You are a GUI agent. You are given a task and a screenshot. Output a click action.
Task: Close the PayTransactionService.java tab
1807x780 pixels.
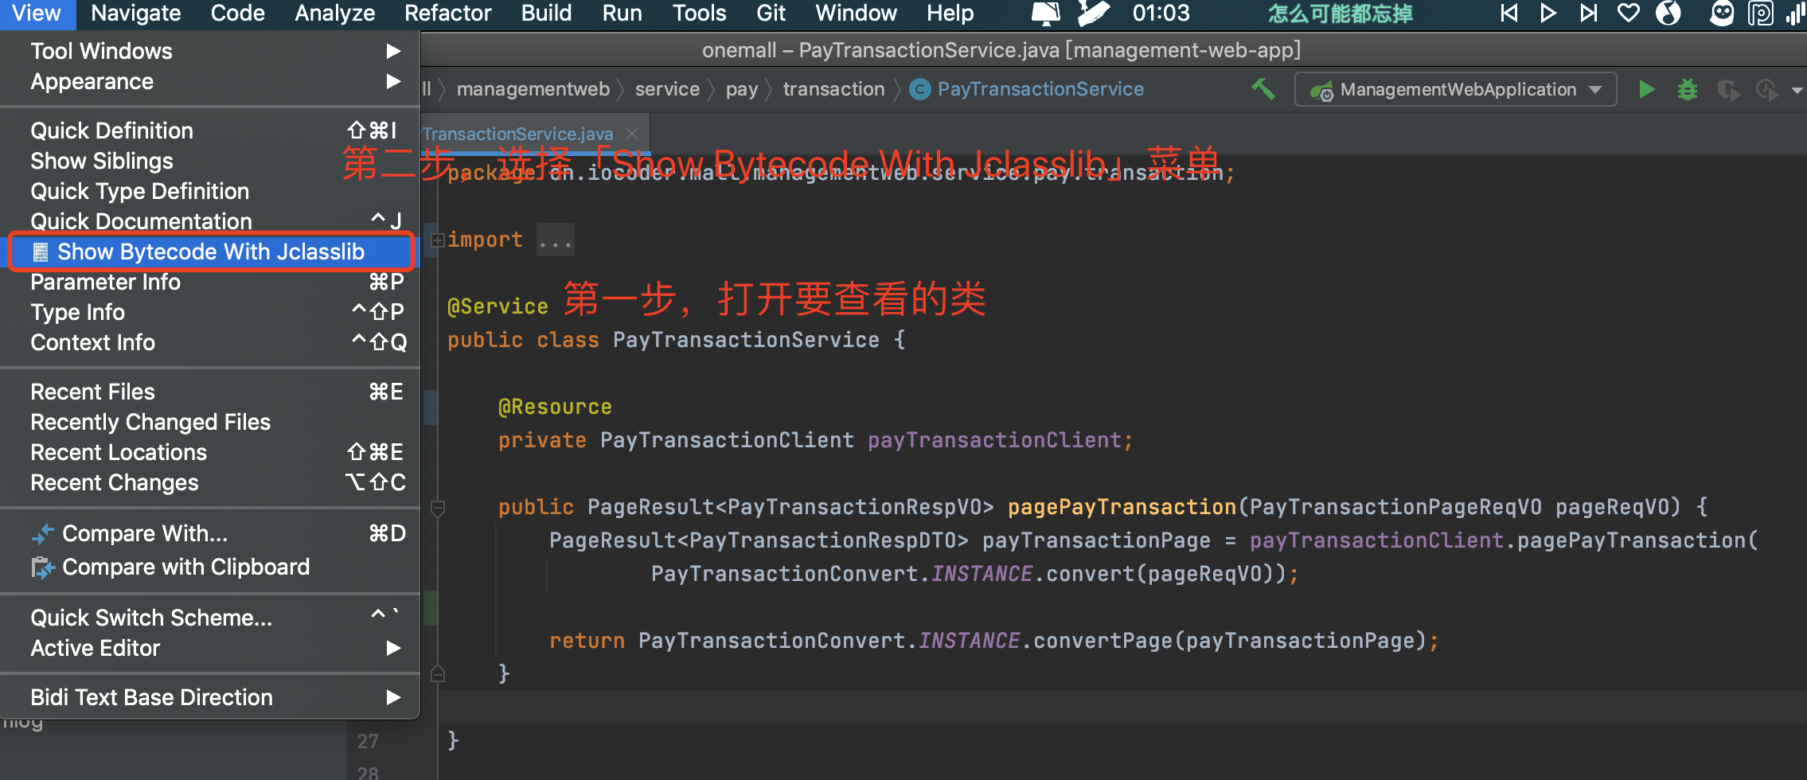point(632,134)
